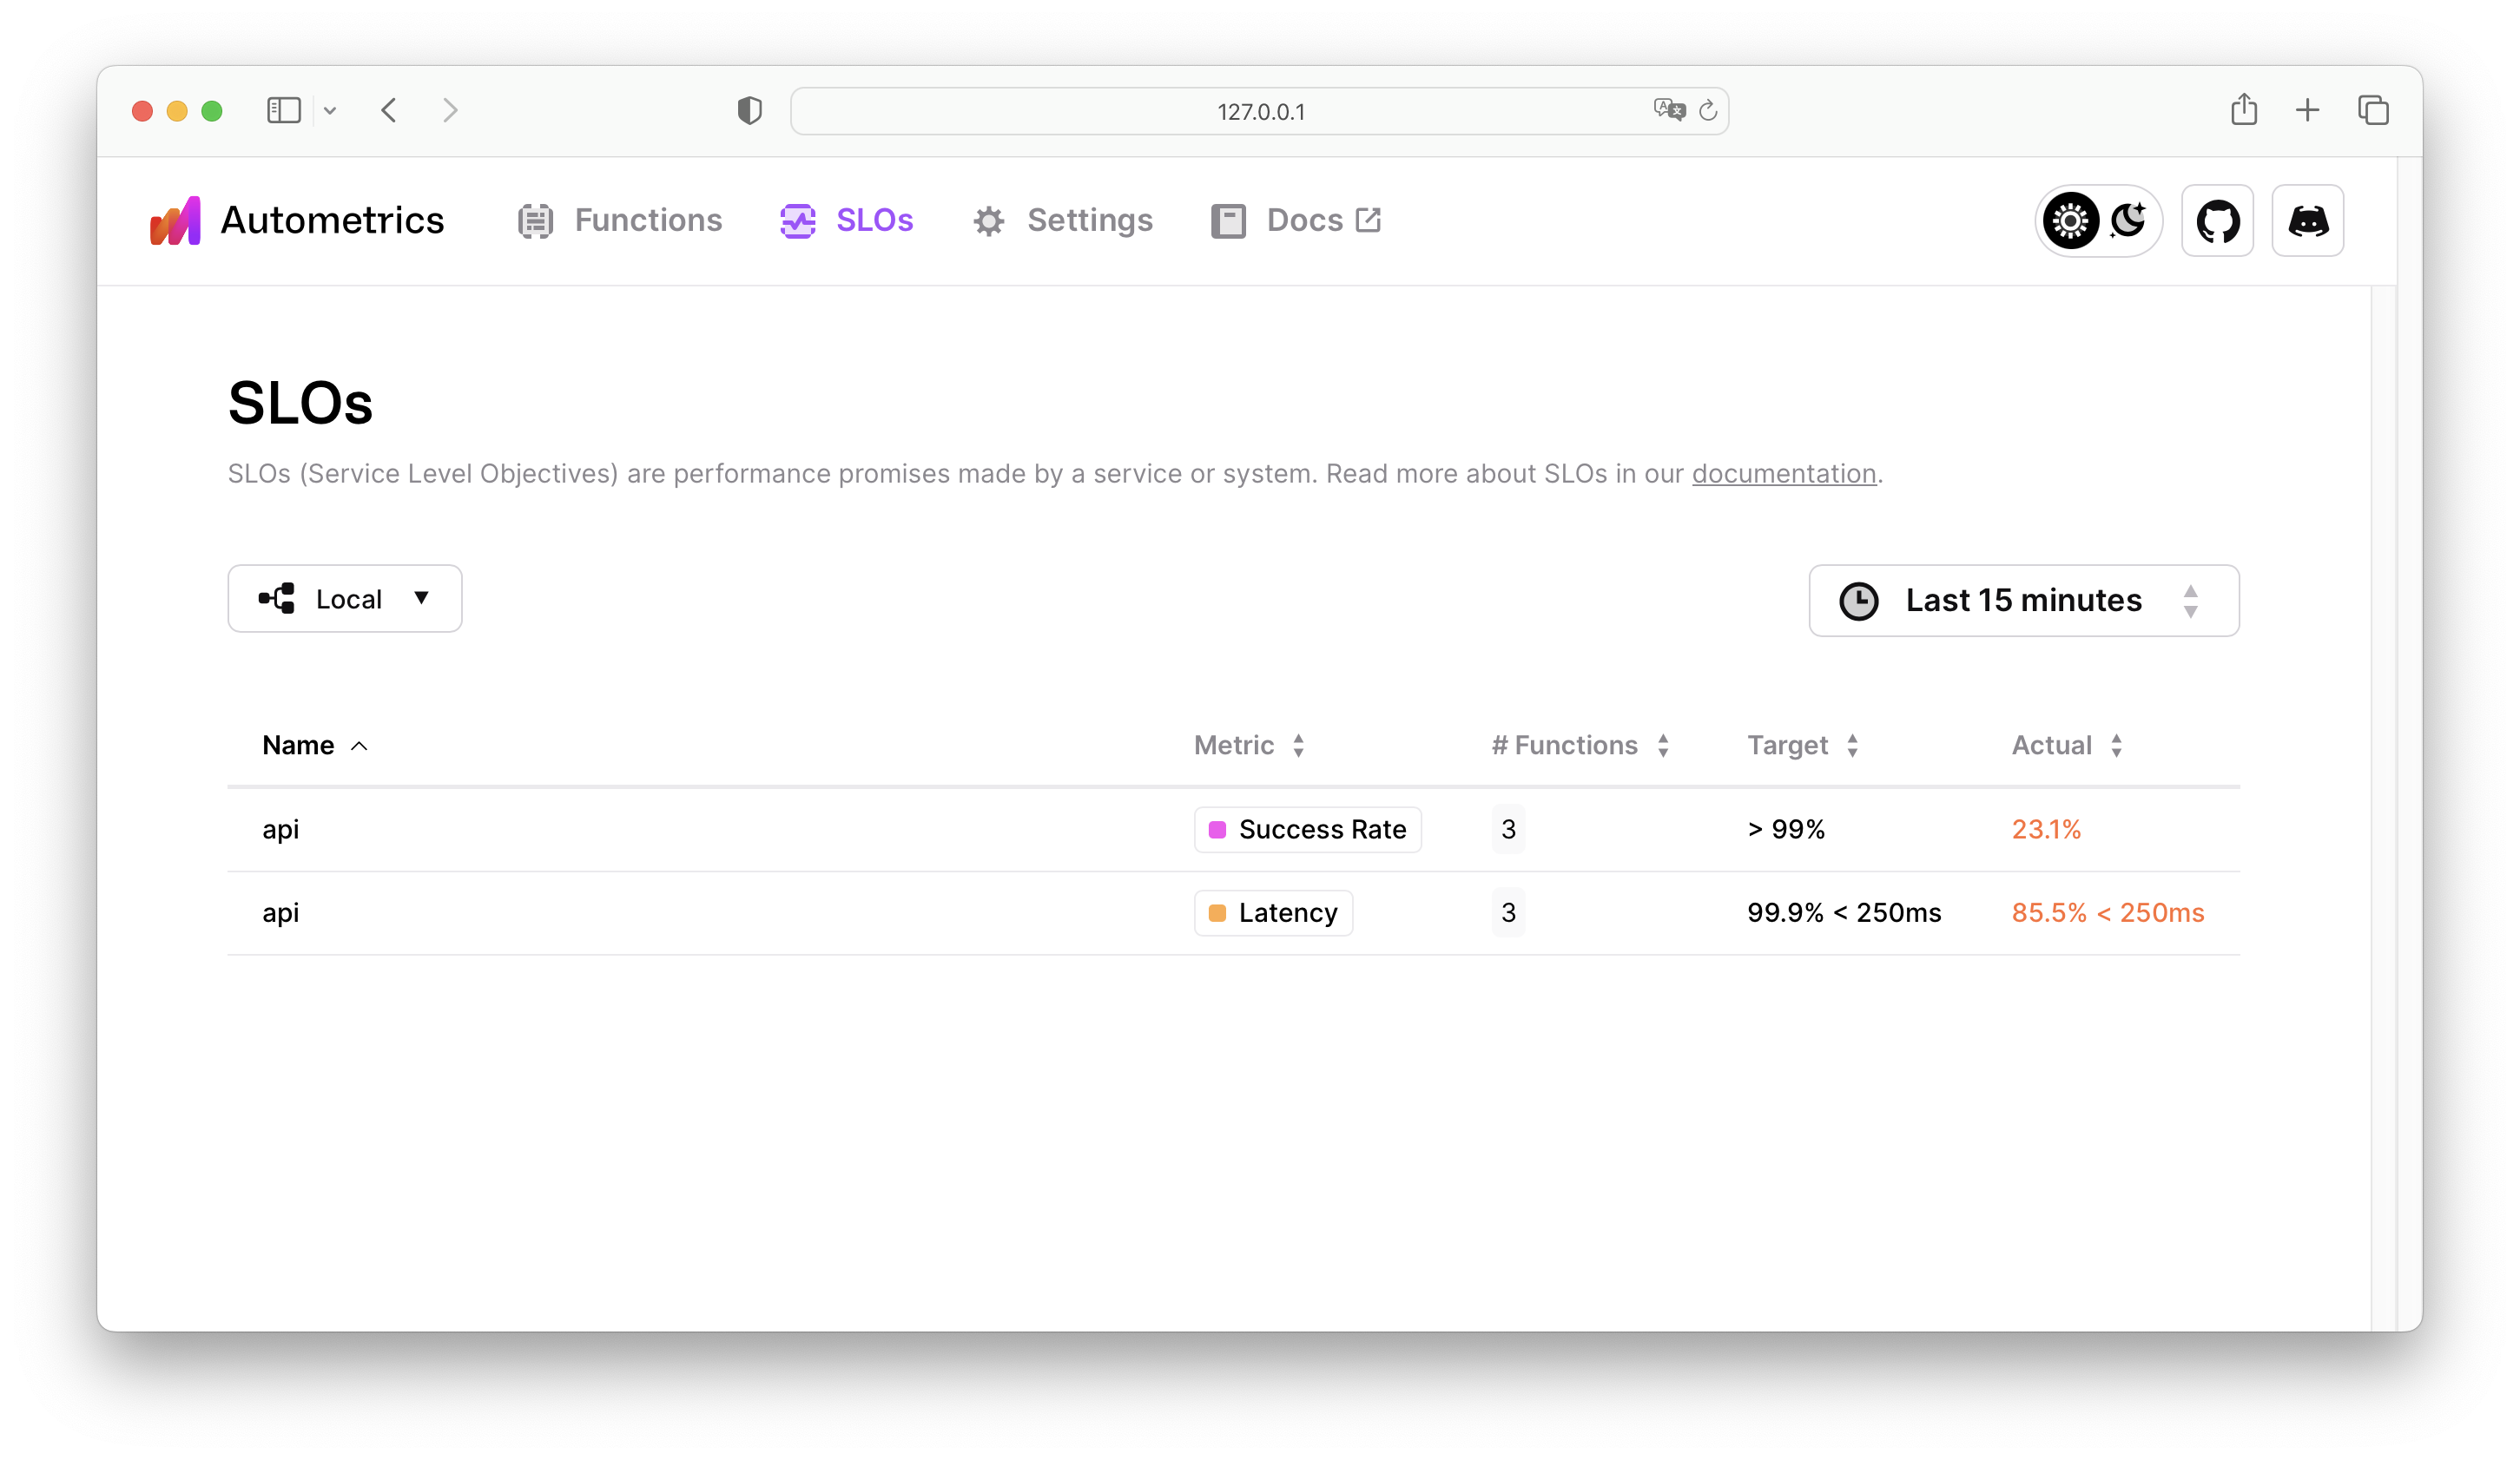Viewport: 2520px width, 1460px height.
Task: Click the pink Success Rate color swatch
Action: coord(1217,830)
